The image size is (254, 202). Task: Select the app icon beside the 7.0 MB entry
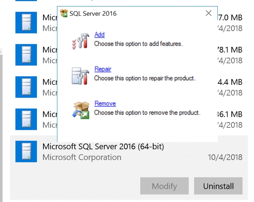pyautogui.click(x=26, y=23)
